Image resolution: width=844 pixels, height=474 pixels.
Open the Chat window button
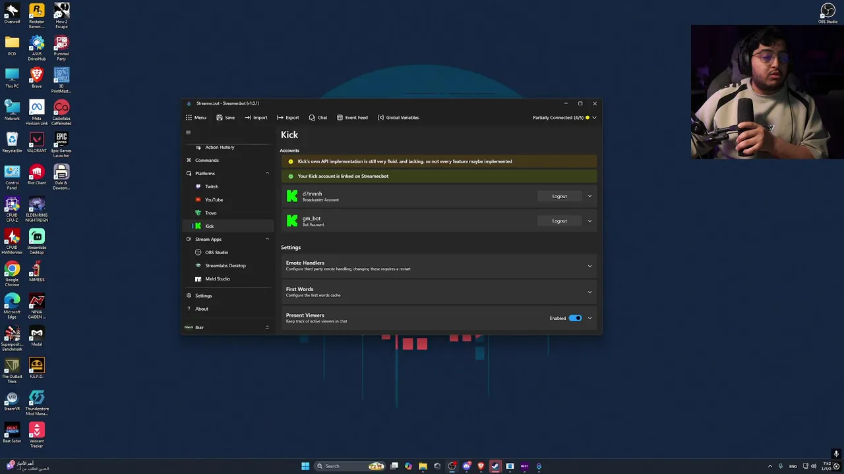[318, 118]
